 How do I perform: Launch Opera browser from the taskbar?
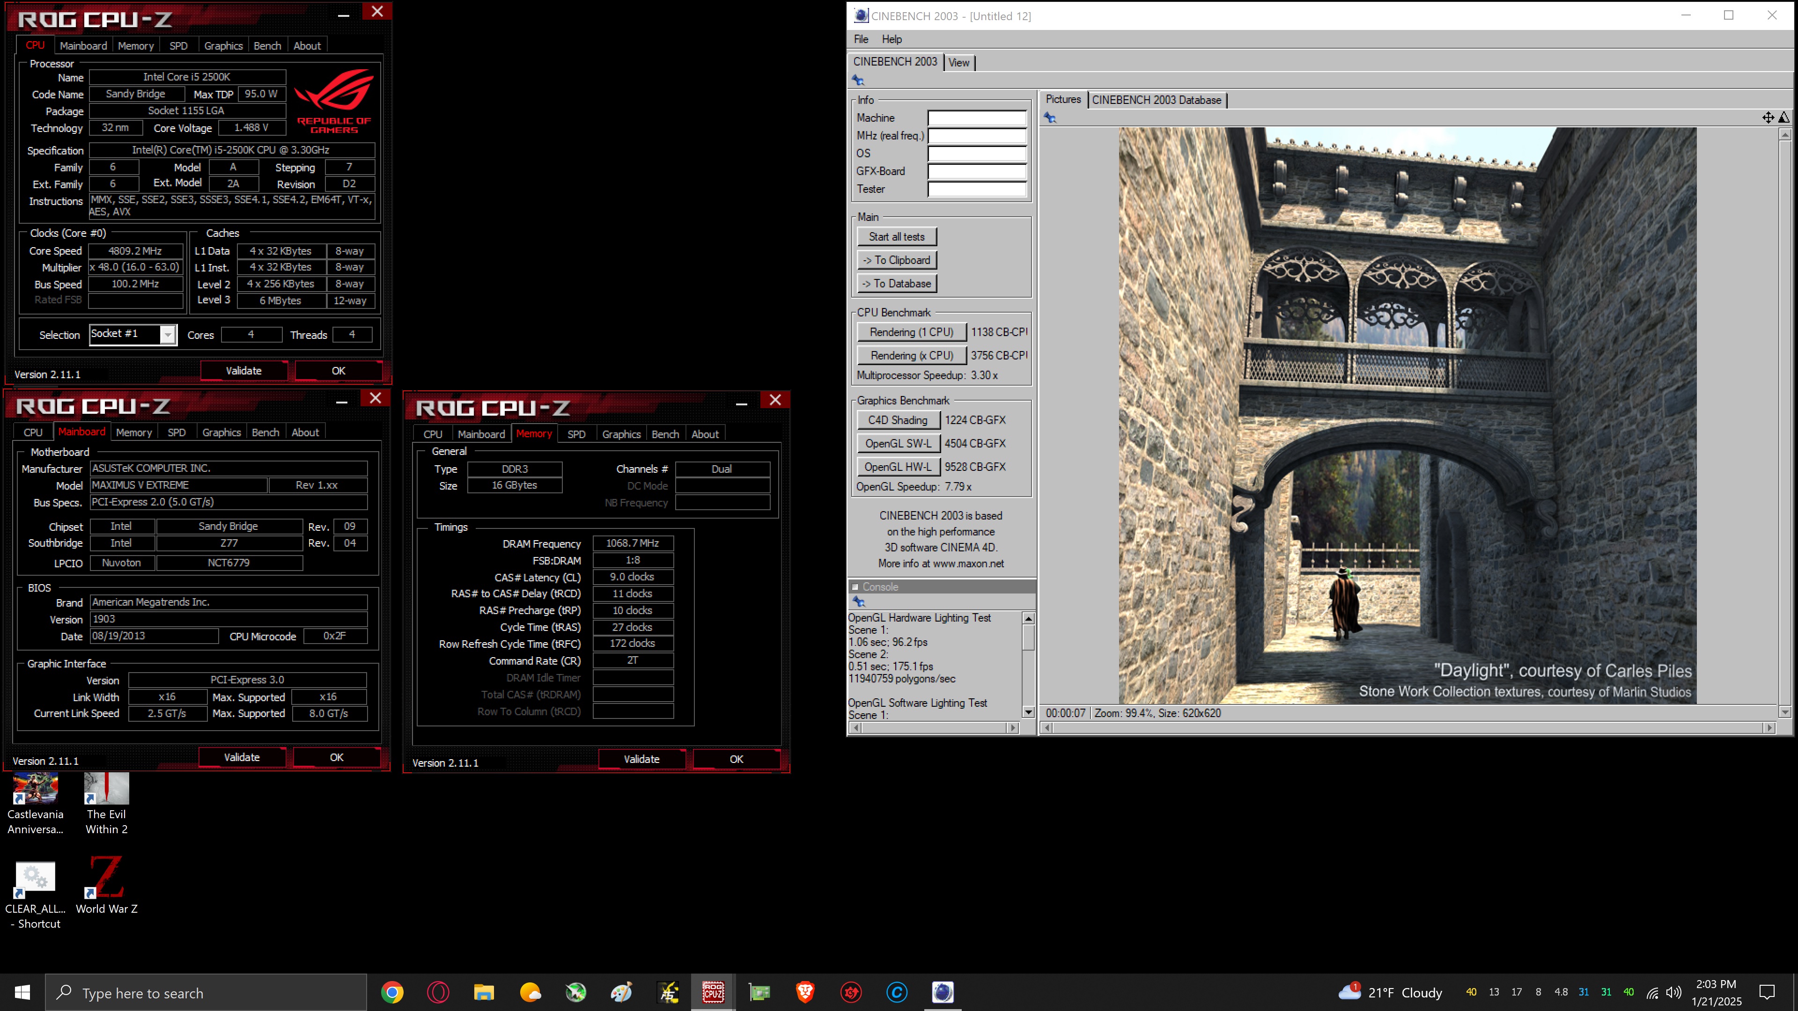pos(438,992)
